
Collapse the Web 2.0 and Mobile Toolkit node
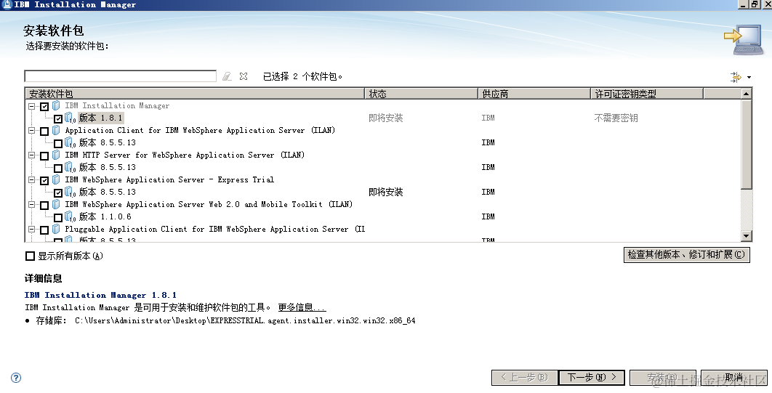(32, 205)
